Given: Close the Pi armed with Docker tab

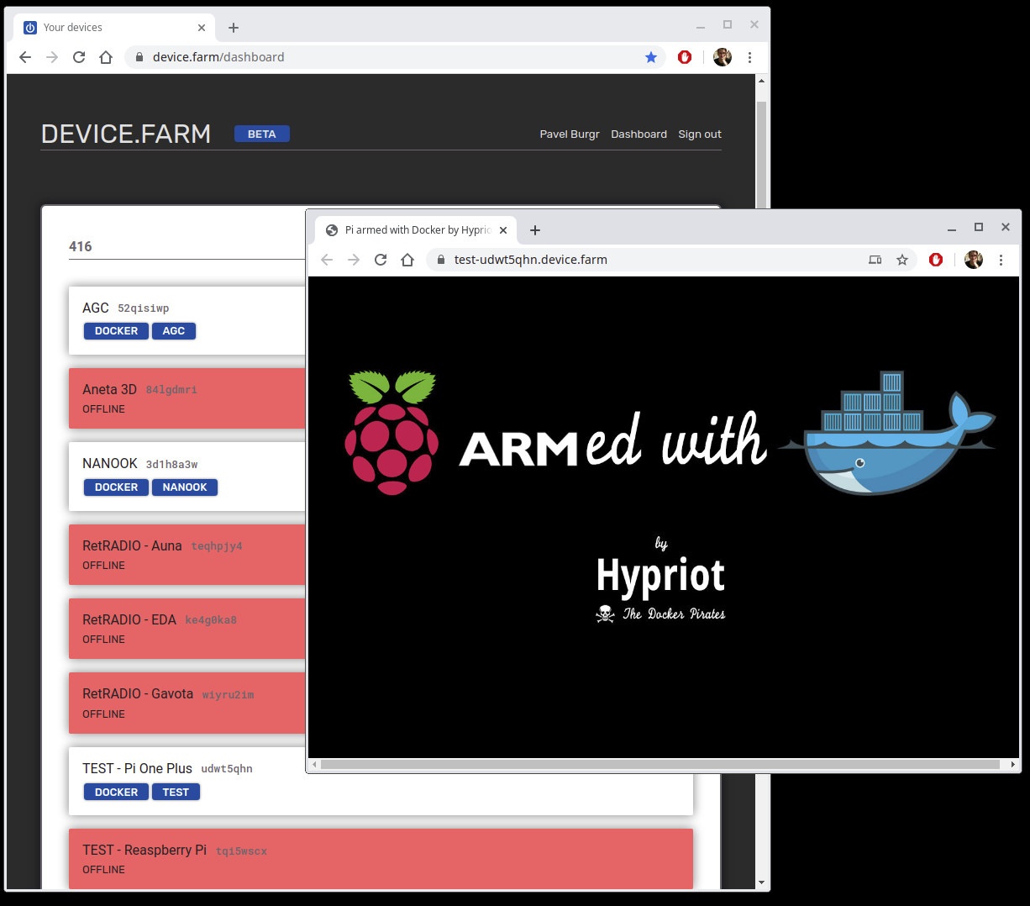Looking at the screenshot, I should tap(503, 229).
